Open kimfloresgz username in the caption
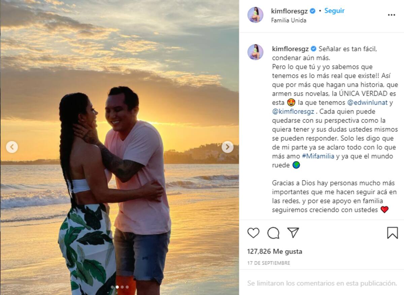This screenshot has height=295, width=404. click(291, 49)
